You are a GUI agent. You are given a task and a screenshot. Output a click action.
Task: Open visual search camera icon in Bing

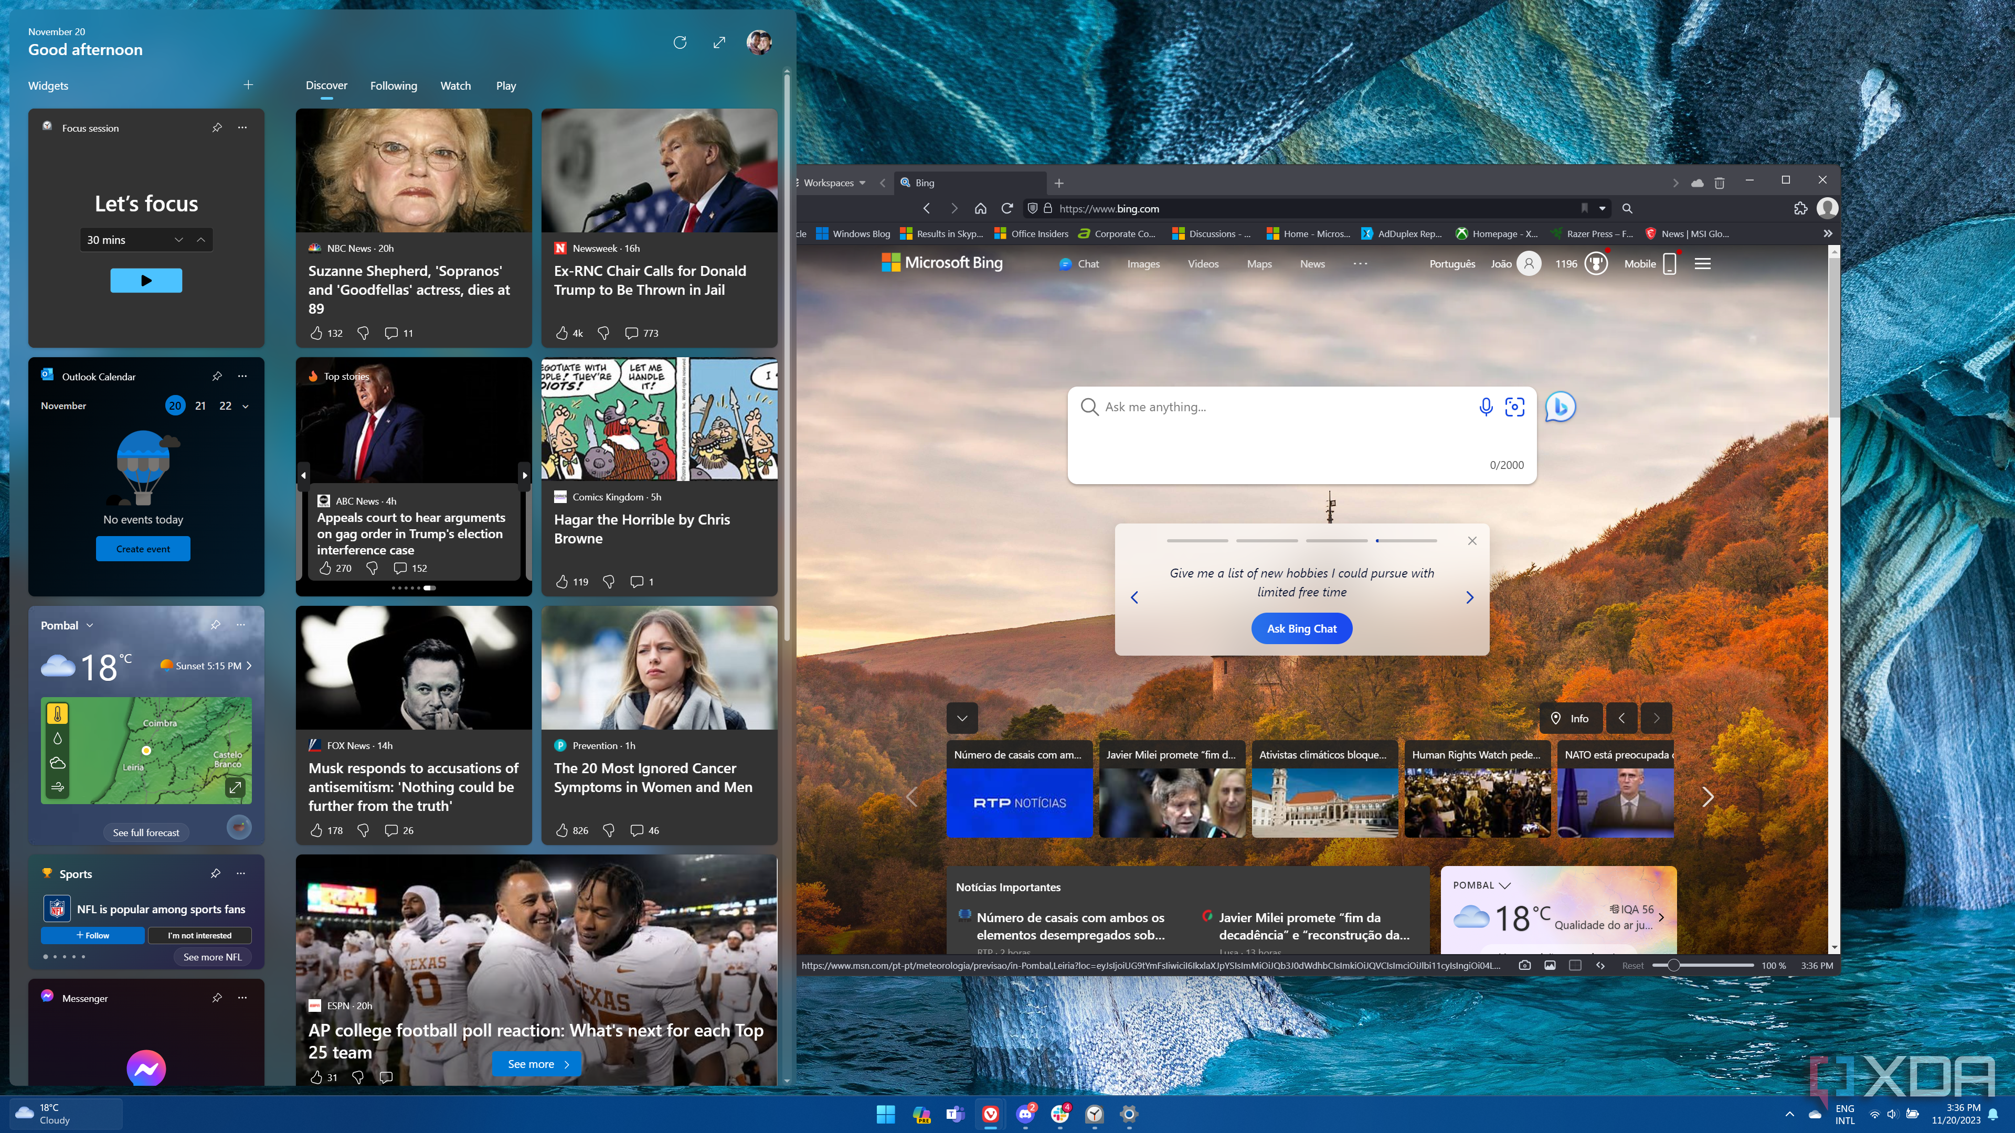(x=1514, y=407)
